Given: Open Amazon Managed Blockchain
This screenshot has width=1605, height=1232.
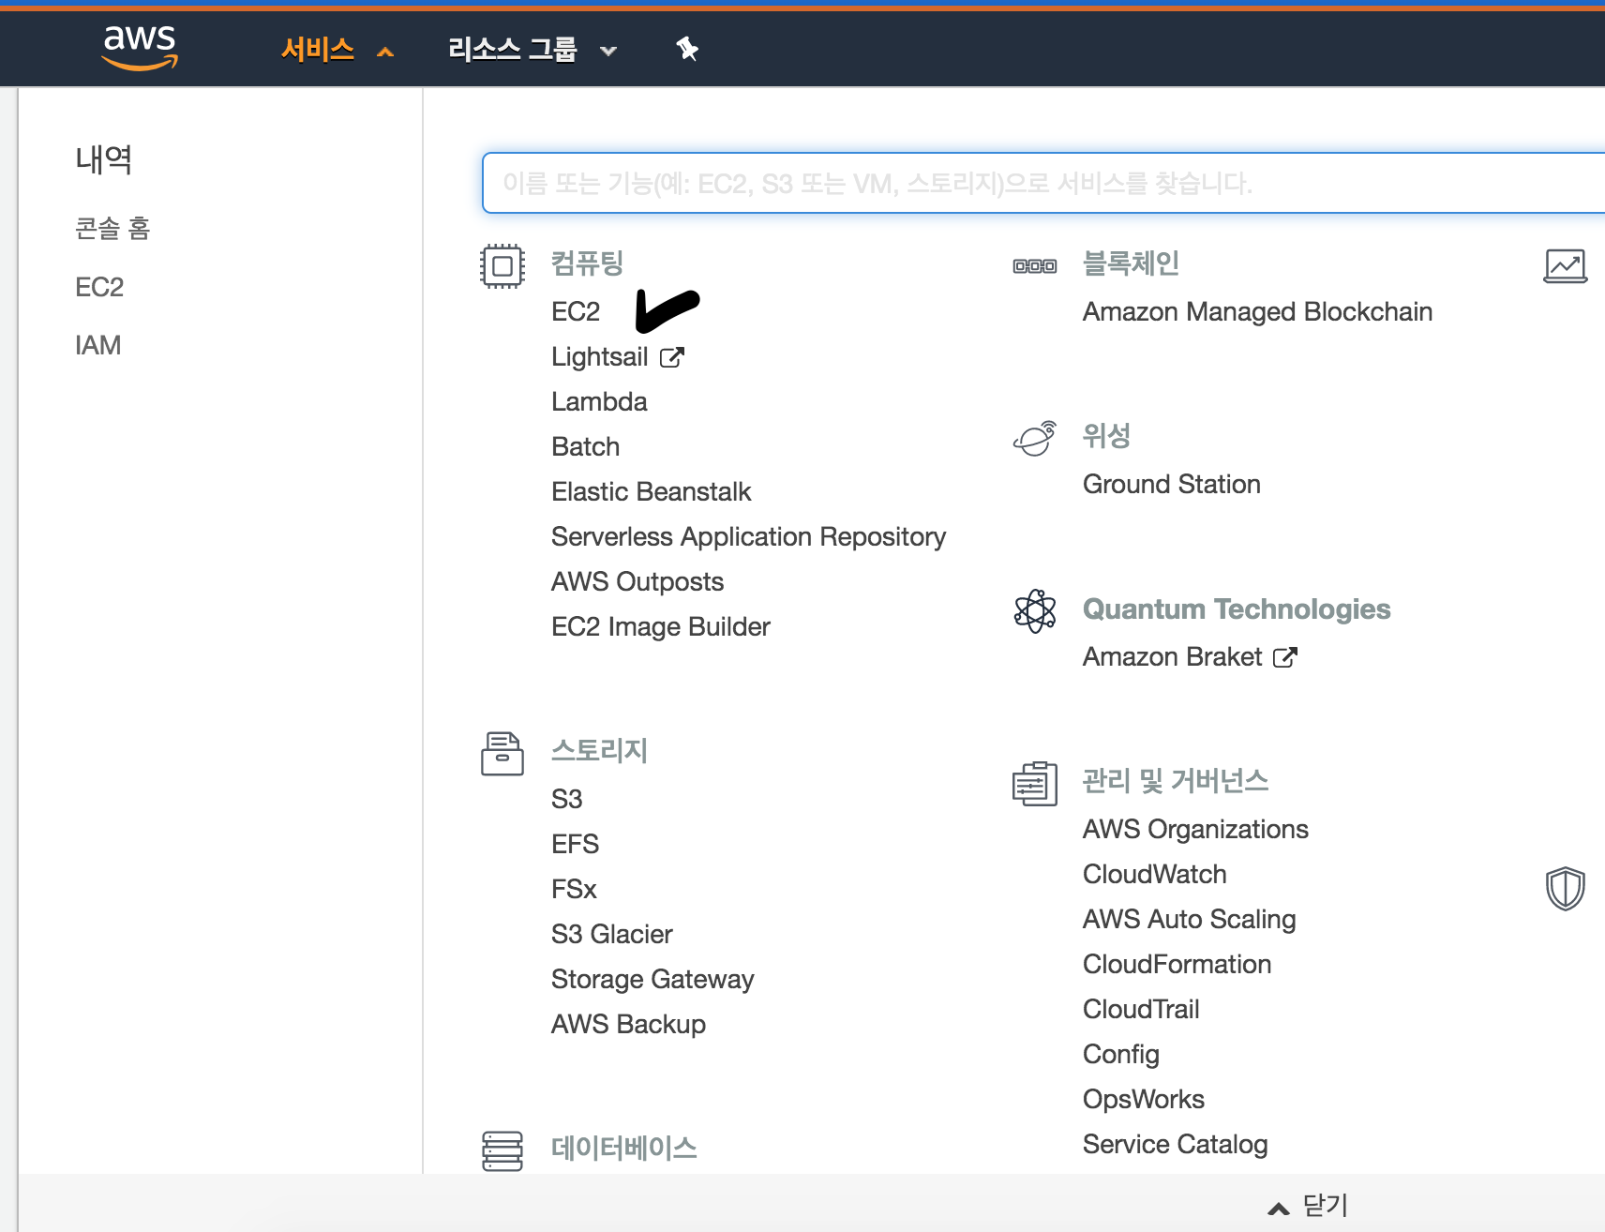Looking at the screenshot, I should tap(1258, 311).
